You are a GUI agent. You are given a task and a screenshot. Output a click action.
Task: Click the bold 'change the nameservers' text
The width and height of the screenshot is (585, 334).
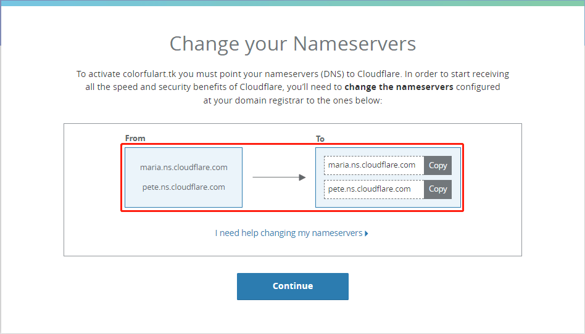(x=399, y=87)
